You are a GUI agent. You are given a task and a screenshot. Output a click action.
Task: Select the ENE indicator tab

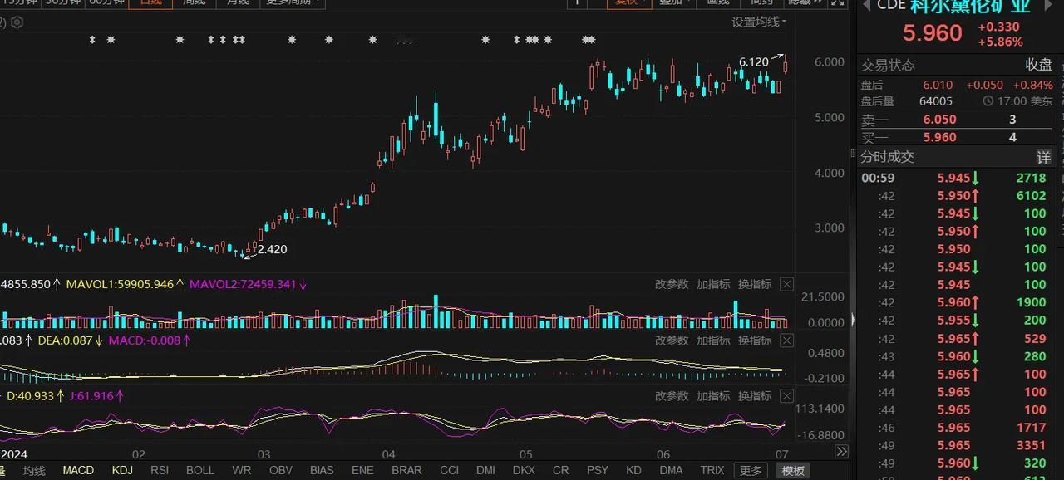coord(362,471)
